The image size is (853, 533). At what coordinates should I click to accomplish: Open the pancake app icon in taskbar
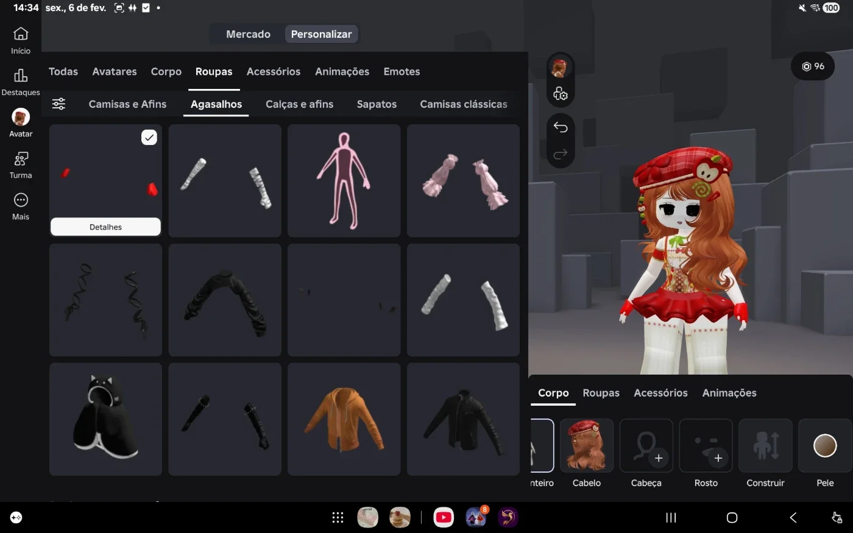click(x=400, y=517)
